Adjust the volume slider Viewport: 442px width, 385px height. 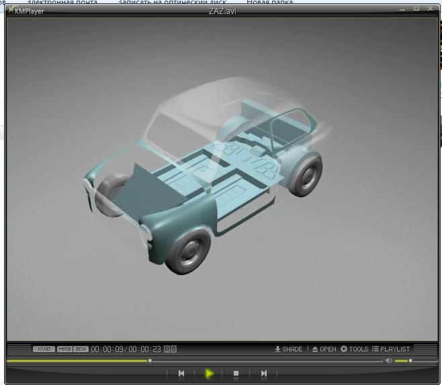(410, 361)
